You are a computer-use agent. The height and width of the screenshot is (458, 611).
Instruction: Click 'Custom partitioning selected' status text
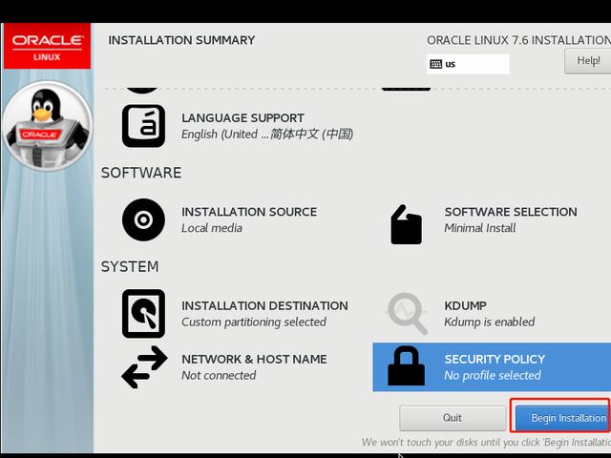click(x=254, y=323)
